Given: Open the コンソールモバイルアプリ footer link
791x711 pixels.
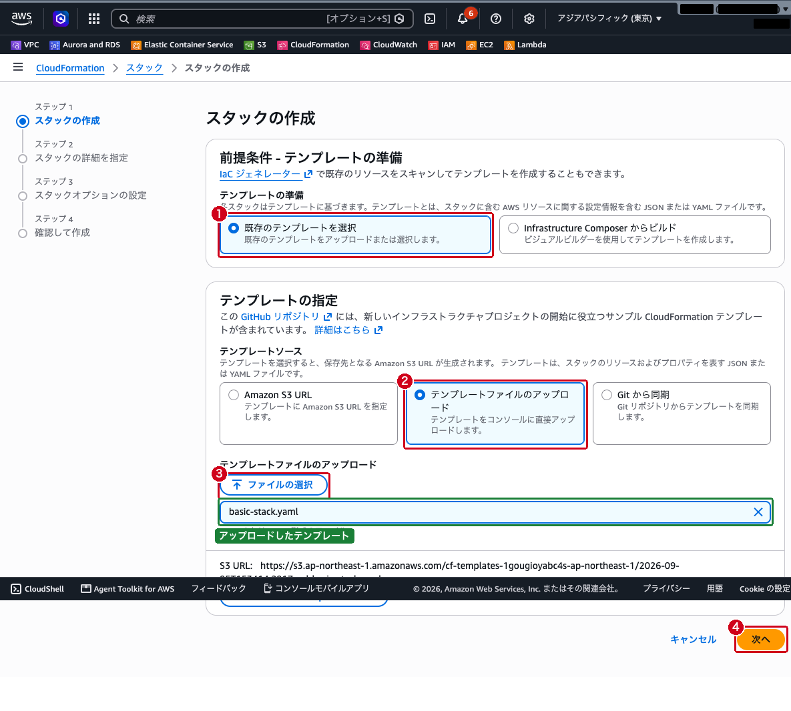Looking at the screenshot, I should click(x=316, y=588).
